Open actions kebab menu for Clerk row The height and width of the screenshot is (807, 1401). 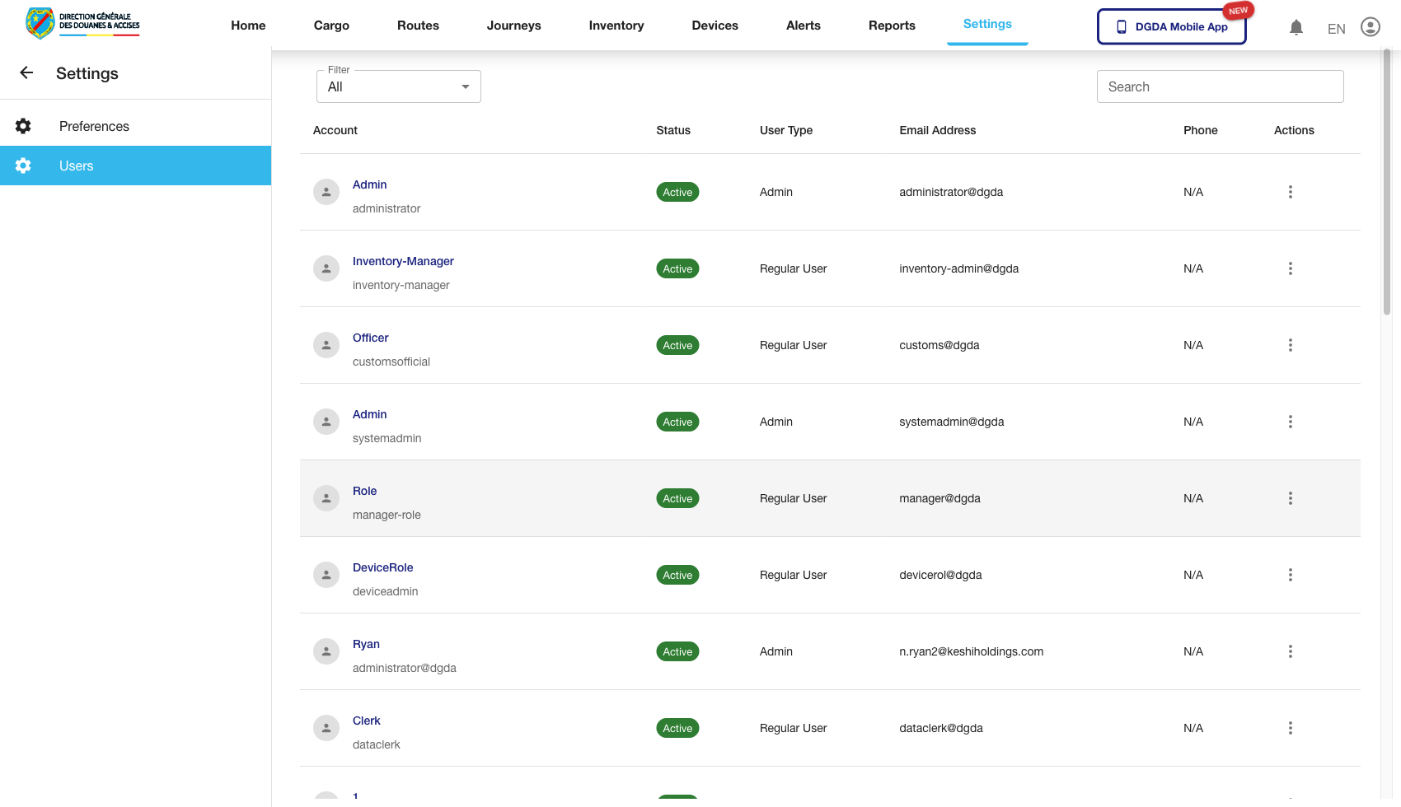click(1291, 728)
